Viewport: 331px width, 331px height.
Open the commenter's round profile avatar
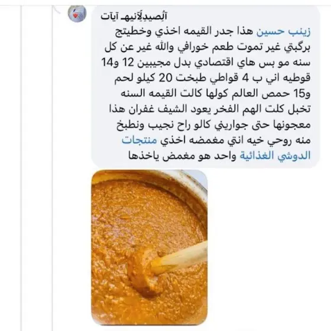77,13
